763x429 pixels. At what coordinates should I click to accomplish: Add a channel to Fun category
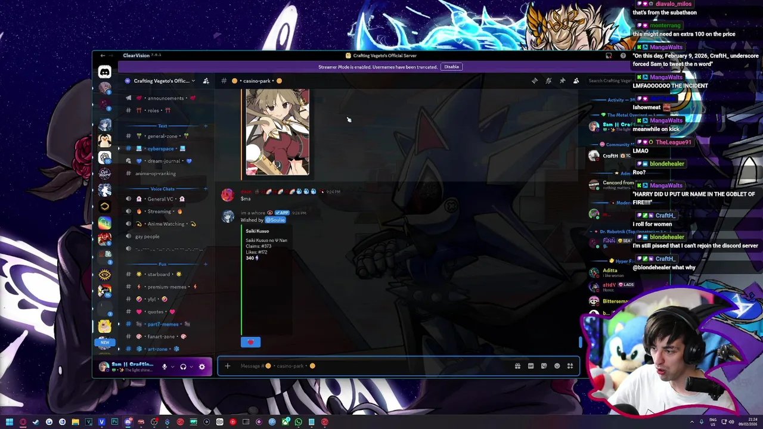point(206,264)
